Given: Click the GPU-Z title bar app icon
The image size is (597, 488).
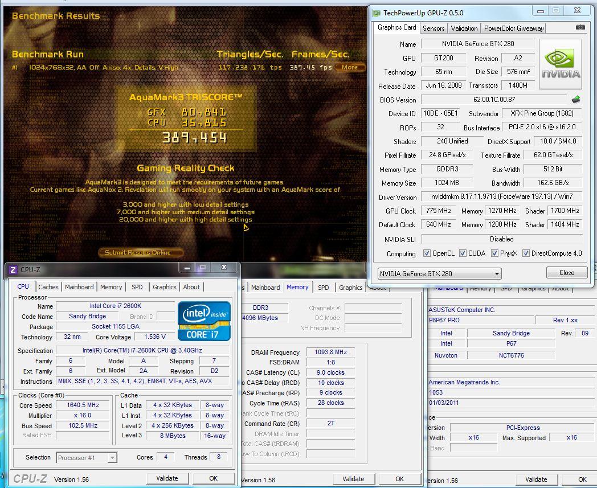Looking at the screenshot, I should tap(377, 13).
